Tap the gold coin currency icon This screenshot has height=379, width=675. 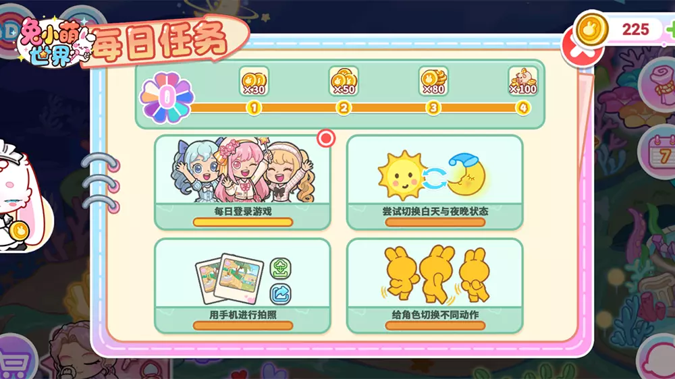(591, 29)
